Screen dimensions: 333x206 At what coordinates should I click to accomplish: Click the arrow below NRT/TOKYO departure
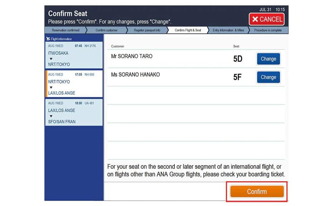coord(51,87)
